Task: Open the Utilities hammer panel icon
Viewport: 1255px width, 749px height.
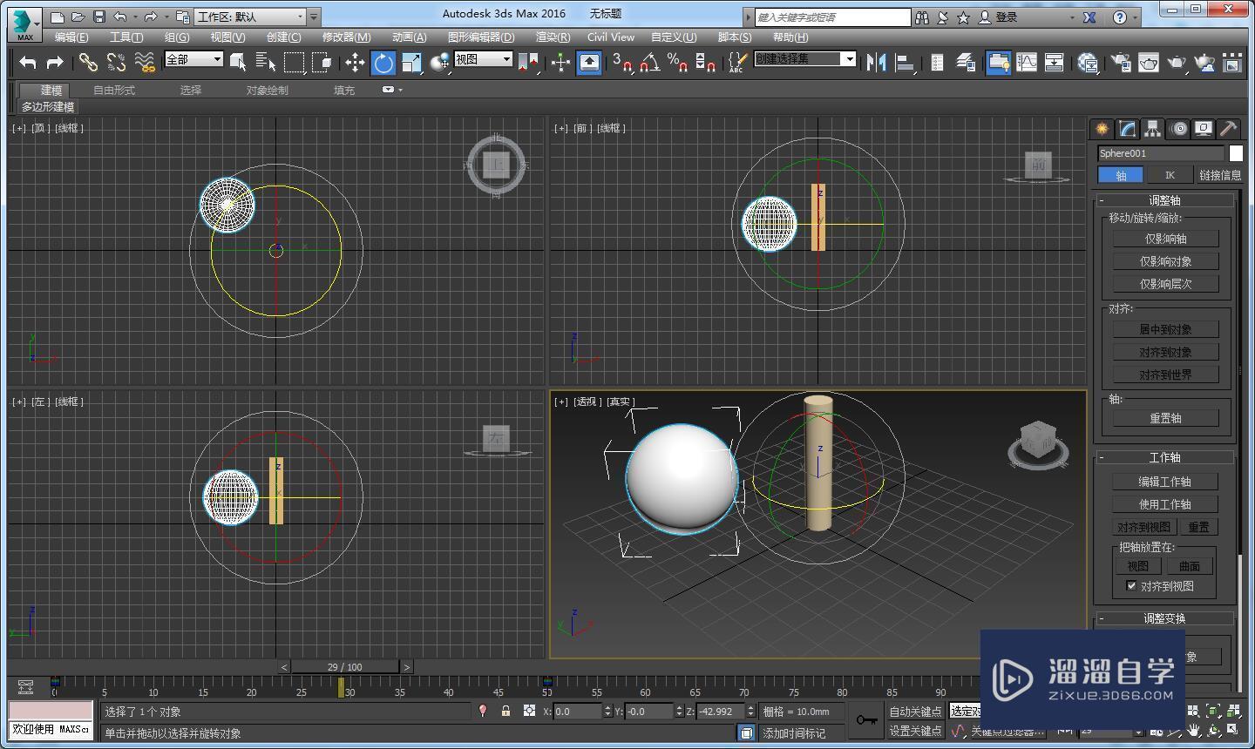Action: (1228, 129)
